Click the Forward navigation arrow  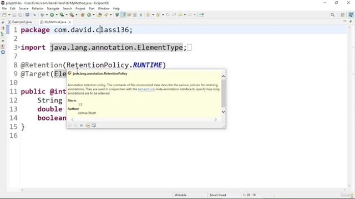(x=190, y=15)
